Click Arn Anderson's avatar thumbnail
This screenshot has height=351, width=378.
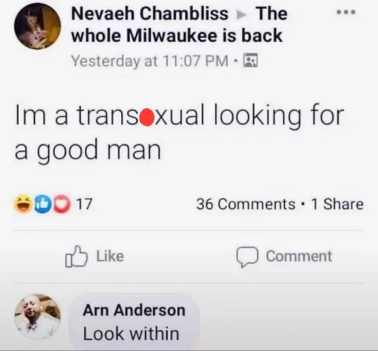(x=38, y=317)
